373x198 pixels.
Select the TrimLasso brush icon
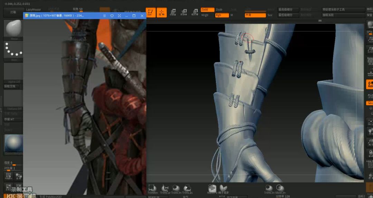[x=188, y=189]
